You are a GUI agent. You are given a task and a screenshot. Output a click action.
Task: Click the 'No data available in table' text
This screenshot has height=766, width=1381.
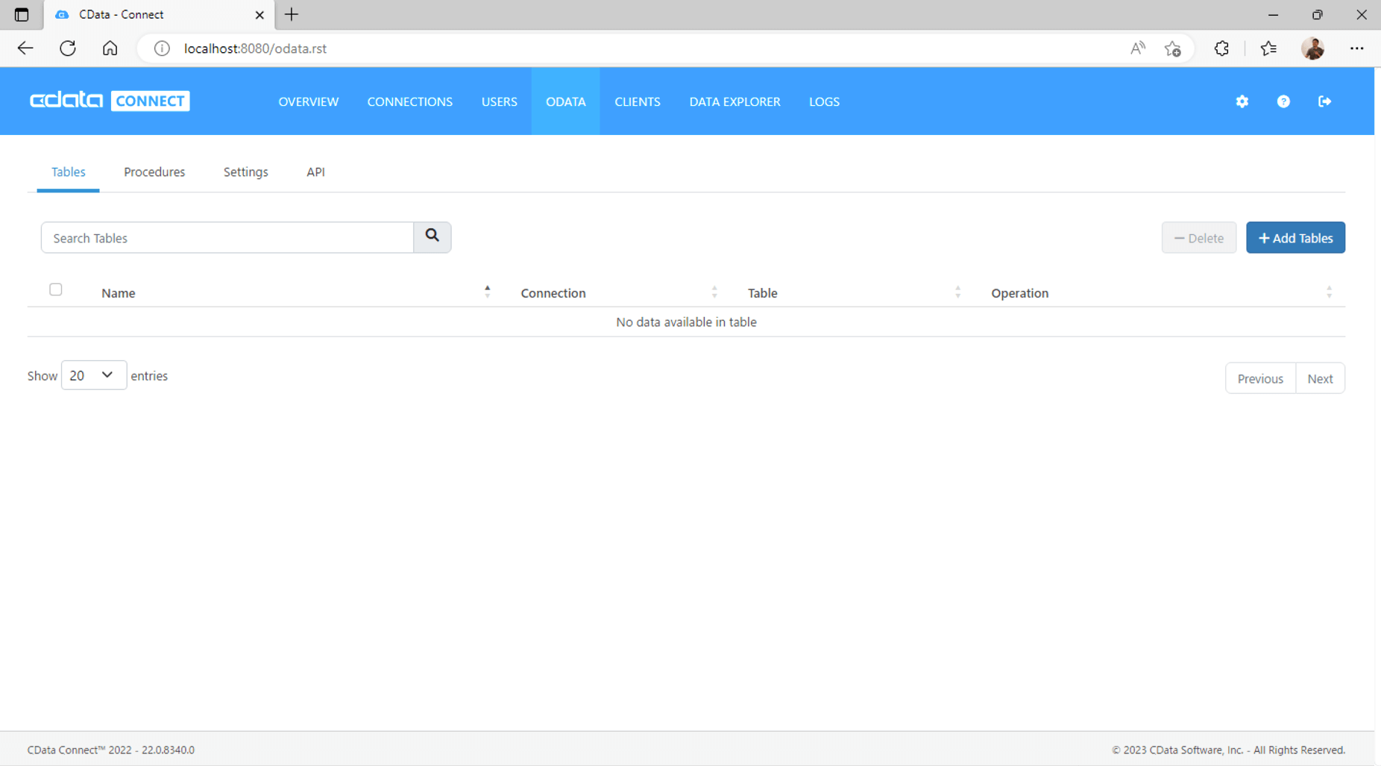[686, 322]
